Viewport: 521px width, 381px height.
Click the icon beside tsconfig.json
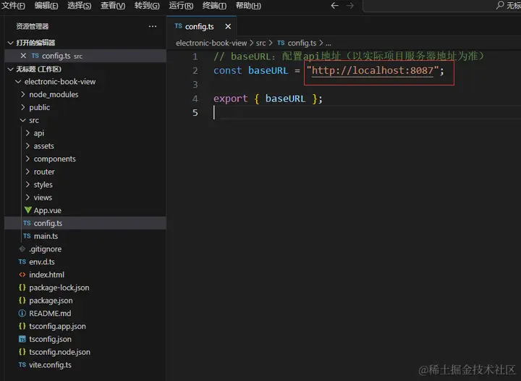click(x=22, y=339)
